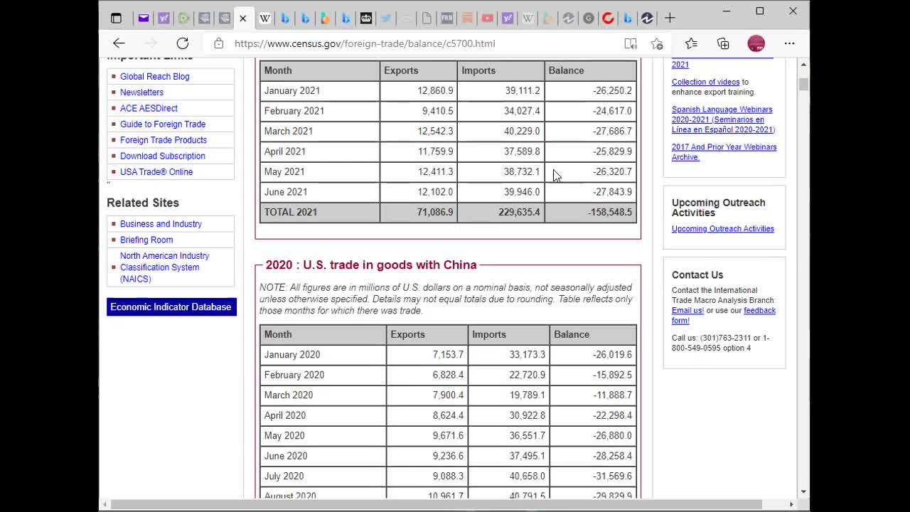Viewport: 910px width, 512px height.
Task: Refresh the census.gov page
Action: 183,43
